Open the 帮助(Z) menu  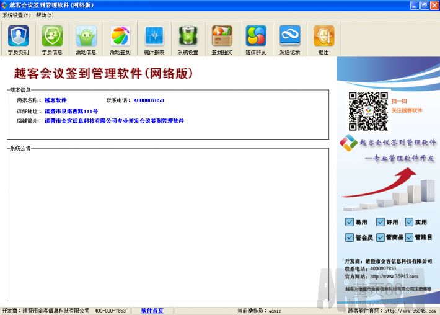coord(45,15)
